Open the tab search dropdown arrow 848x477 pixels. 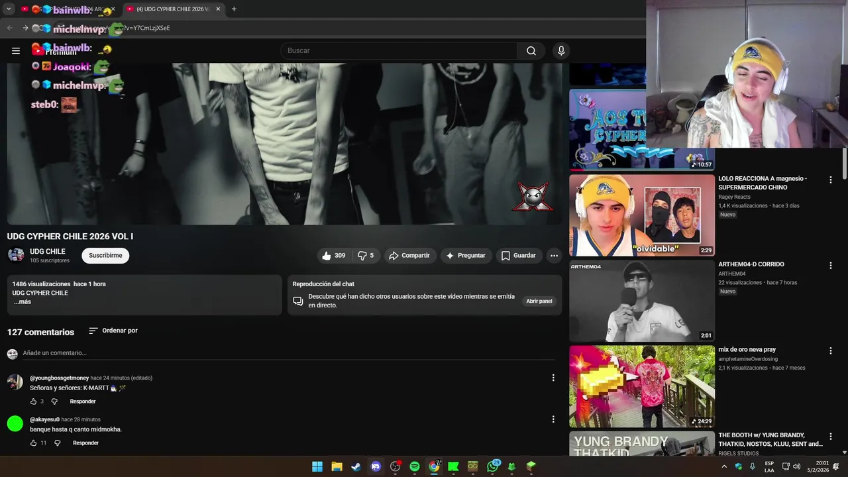click(9, 9)
